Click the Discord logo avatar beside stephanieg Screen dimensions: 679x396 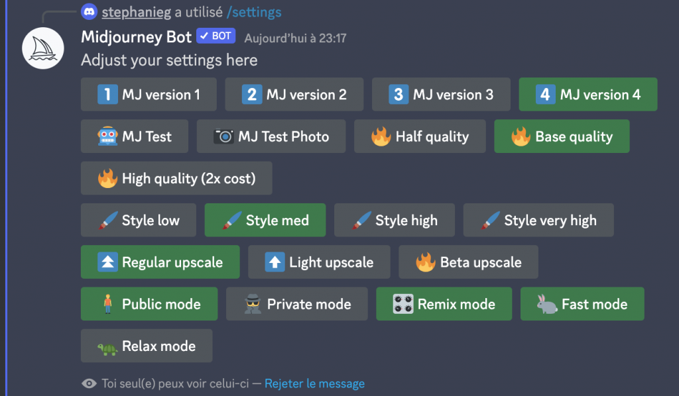(90, 12)
